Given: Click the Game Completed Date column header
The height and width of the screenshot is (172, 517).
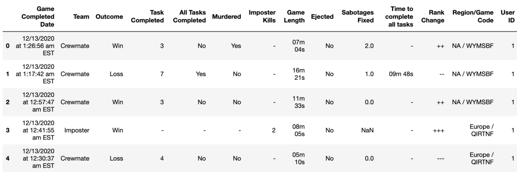Looking at the screenshot, I should (x=38, y=16).
